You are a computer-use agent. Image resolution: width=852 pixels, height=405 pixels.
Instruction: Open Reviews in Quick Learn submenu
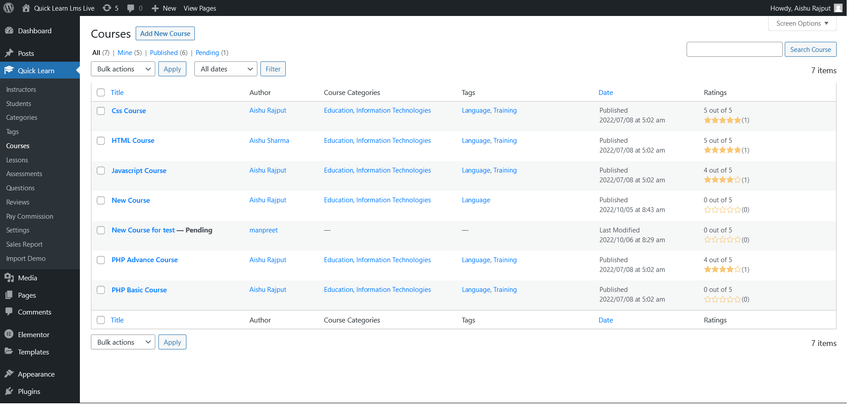click(x=18, y=202)
